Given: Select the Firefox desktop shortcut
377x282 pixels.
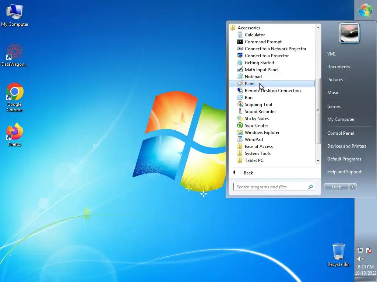Looking at the screenshot, I should pos(15,134).
